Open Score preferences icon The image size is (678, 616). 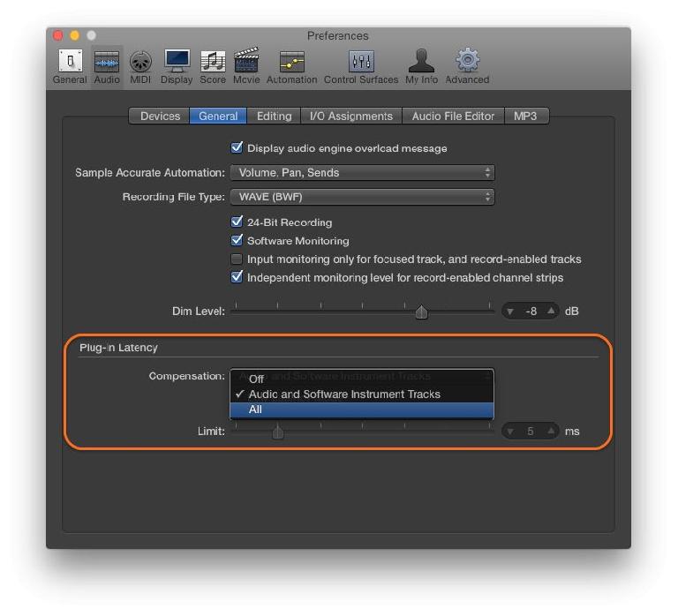pos(213,66)
